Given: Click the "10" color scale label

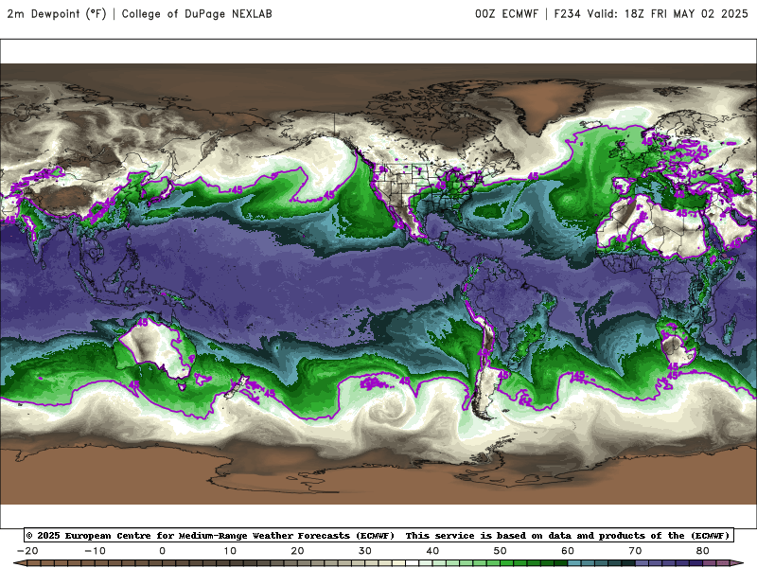Looking at the screenshot, I should point(230,551).
